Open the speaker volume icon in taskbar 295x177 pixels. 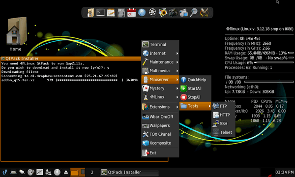tap(31, 172)
